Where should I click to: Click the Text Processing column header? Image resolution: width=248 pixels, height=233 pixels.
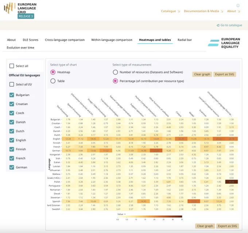pos(62,111)
